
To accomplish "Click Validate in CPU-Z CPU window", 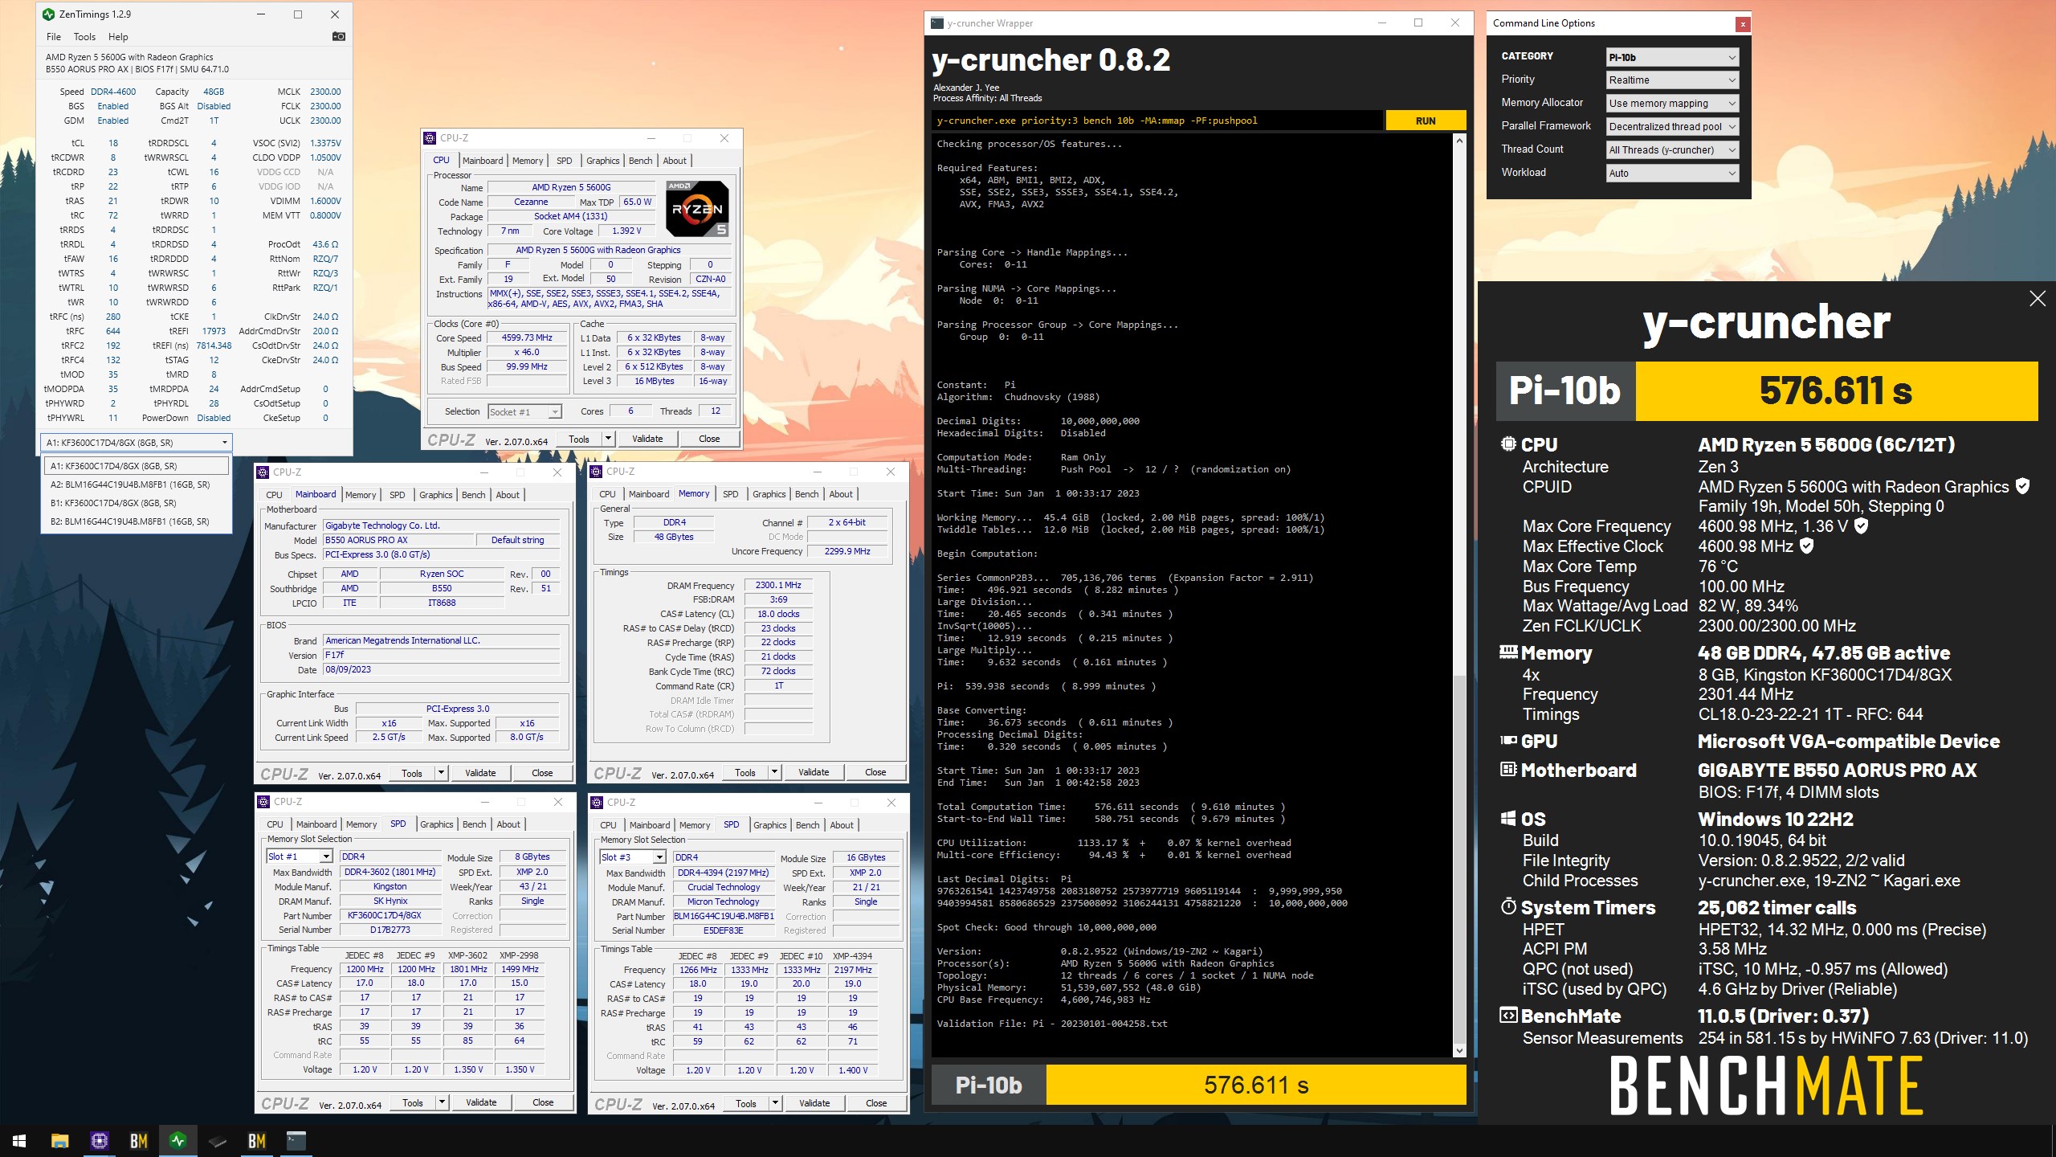I will tap(647, 439).
